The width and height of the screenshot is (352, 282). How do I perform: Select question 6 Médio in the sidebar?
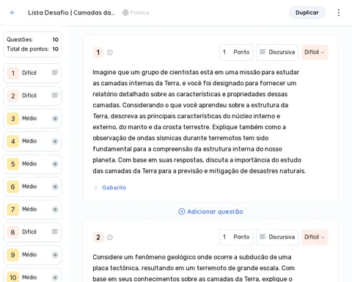32,187
